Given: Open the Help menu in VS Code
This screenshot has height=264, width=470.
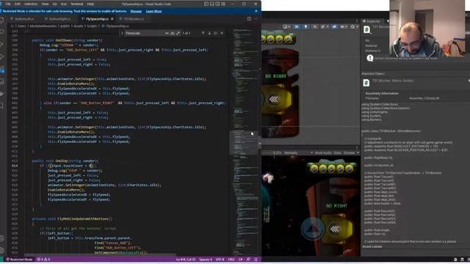Looking at the screenshot, I should [x=90, y=4].
